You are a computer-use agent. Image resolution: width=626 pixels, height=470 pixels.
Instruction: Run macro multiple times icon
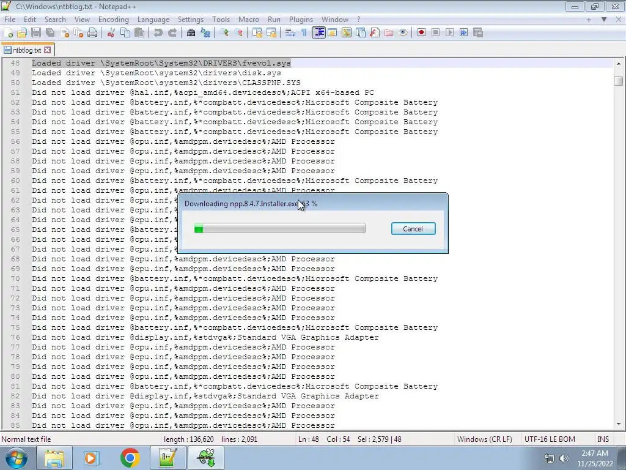coord(463,33)
